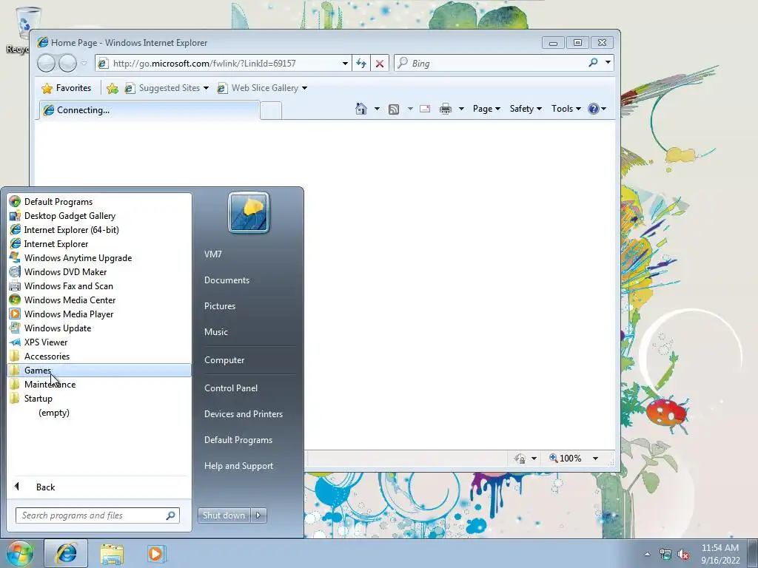This screenshot has width=758, height=568.
Task: Click the search magnifier button in IE
Action: (593, 63)
